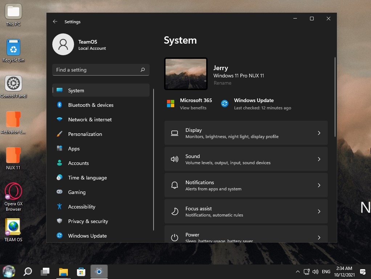
Task: Select the NUX 11 desktop icon
Action: (x=13, y=159)
